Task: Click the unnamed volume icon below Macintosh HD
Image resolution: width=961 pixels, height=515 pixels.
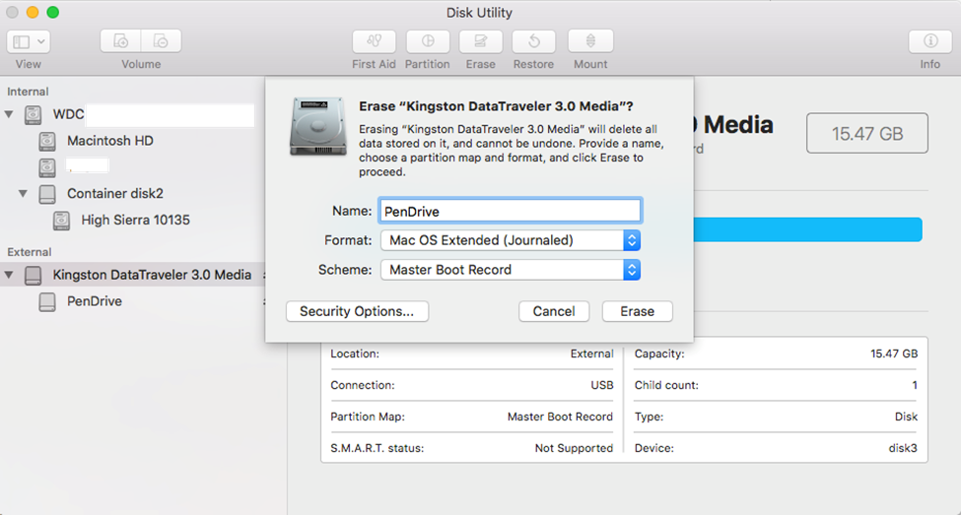Action: 47,167
